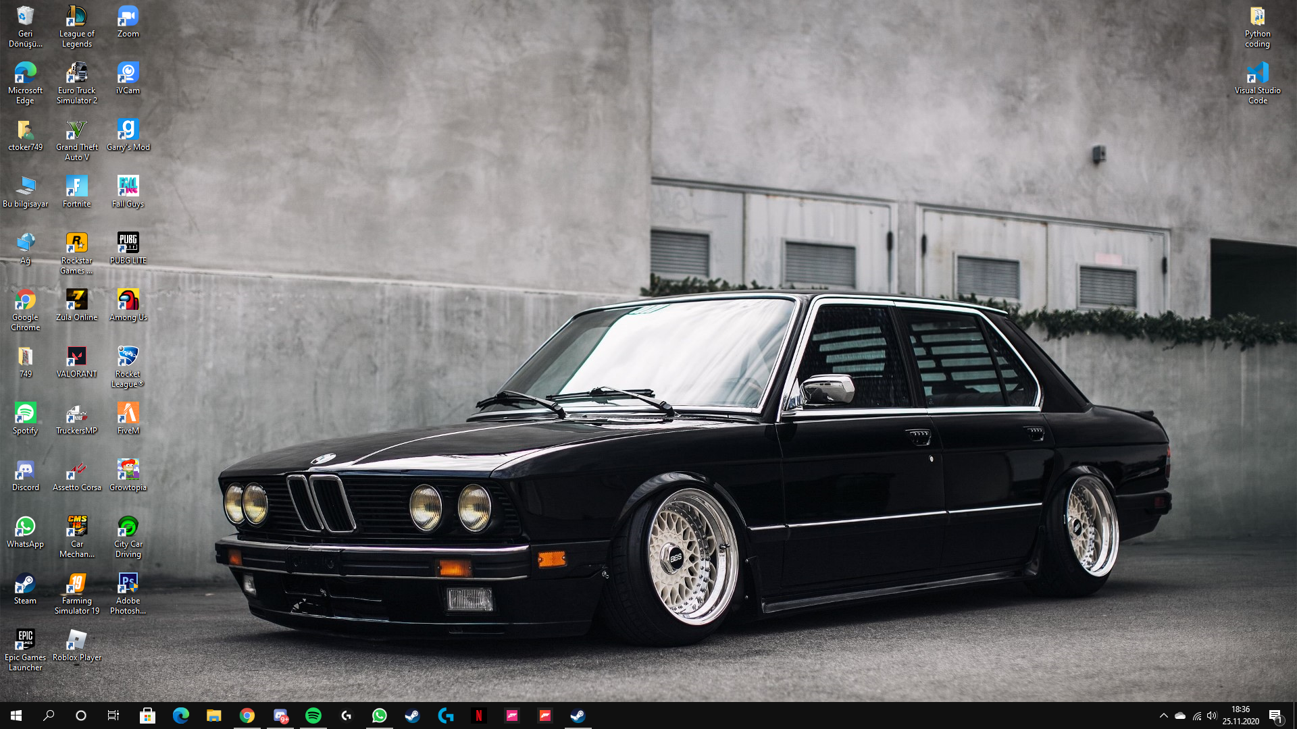Open the volume control in tray
The width and height of the screenshot is (1297, 729).
(x=1212, y=715)
